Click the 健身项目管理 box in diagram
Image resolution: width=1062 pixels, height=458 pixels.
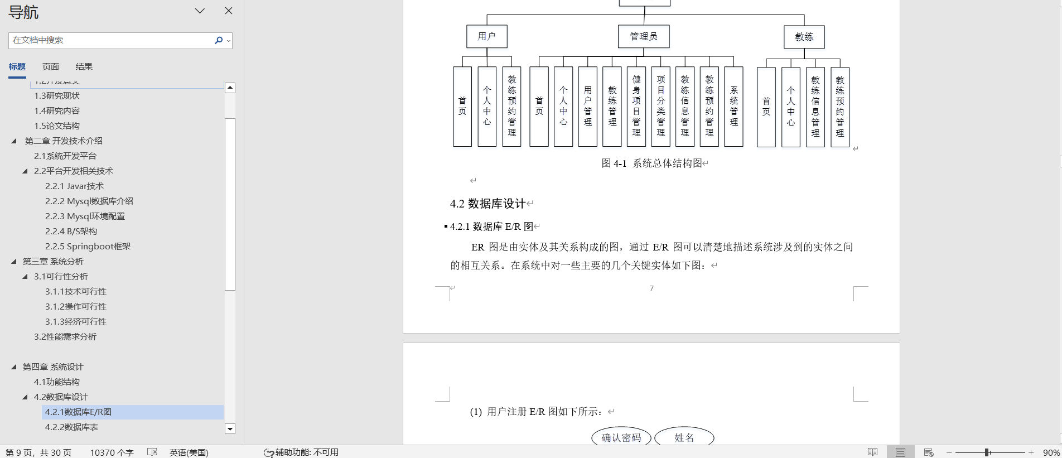click(x=636, y=107)
